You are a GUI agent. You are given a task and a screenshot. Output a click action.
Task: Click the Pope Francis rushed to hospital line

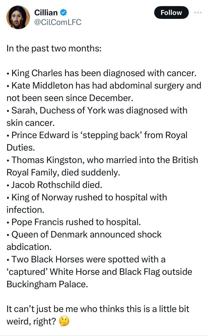tap(74, 222)
